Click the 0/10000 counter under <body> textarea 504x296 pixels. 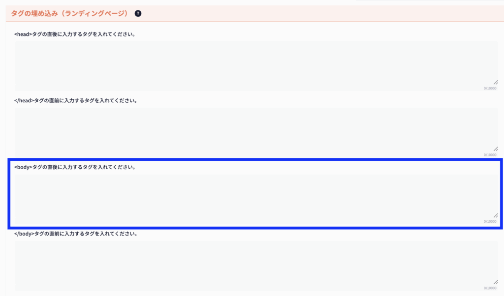pyautogui.click(x=490, y=221)
